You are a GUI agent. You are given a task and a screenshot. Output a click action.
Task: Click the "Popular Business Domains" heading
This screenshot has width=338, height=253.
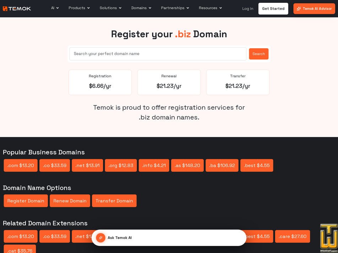(44, 152)
